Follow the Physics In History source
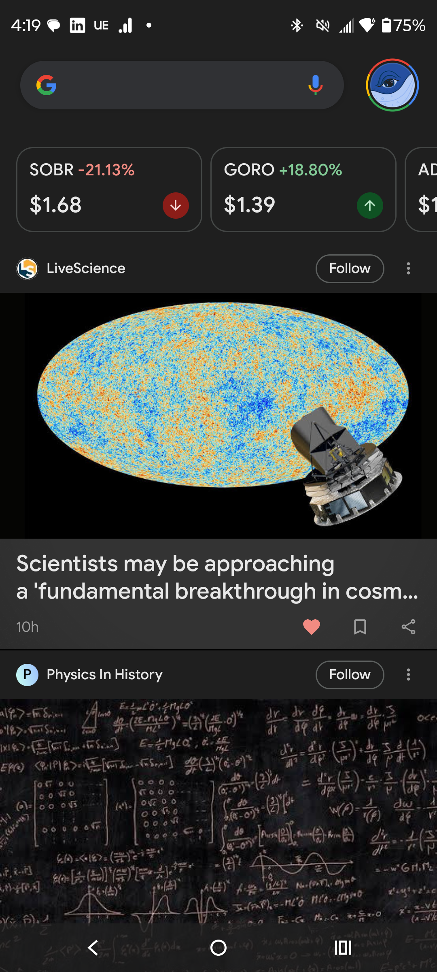This screenshot has height=972, width=437. 350,675
